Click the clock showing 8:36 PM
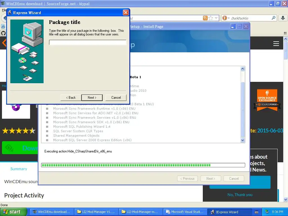The height and width of the screenshot is (216, 288). tap(277, 212)
